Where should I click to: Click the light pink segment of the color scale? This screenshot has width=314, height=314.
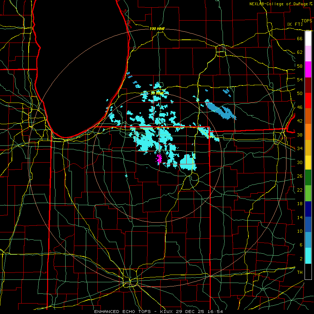click(308, 53)
